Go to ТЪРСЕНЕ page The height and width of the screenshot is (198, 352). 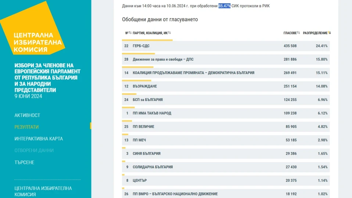click(24, 162)
